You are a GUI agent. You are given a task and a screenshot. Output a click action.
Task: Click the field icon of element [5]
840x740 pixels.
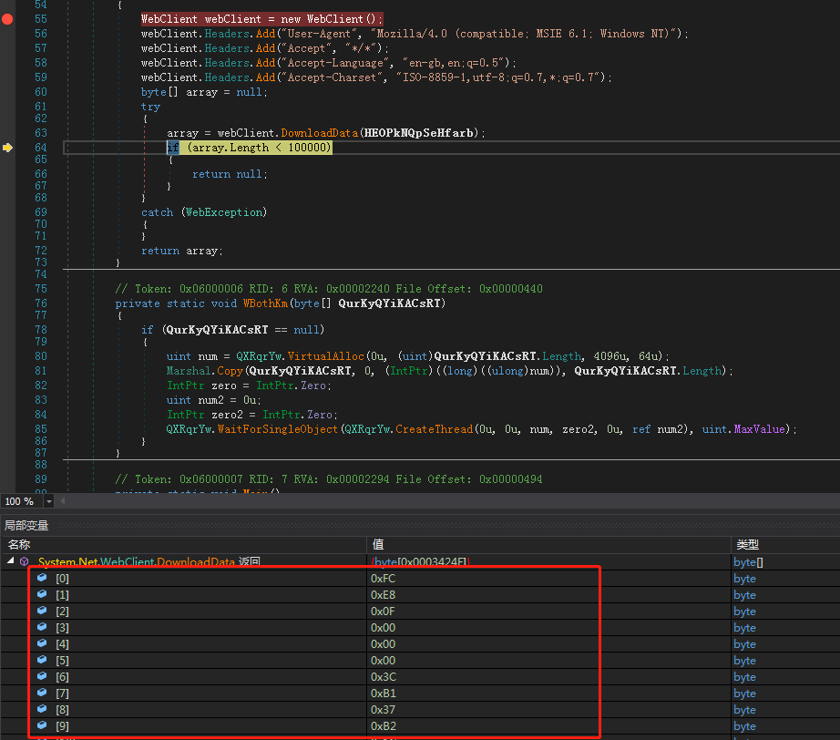coord(42,660)
